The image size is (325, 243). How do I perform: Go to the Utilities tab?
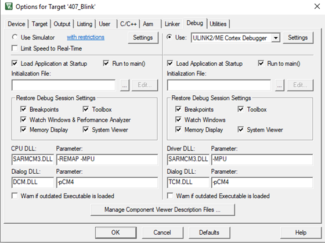pyautogui.click(x=218, y=24)
